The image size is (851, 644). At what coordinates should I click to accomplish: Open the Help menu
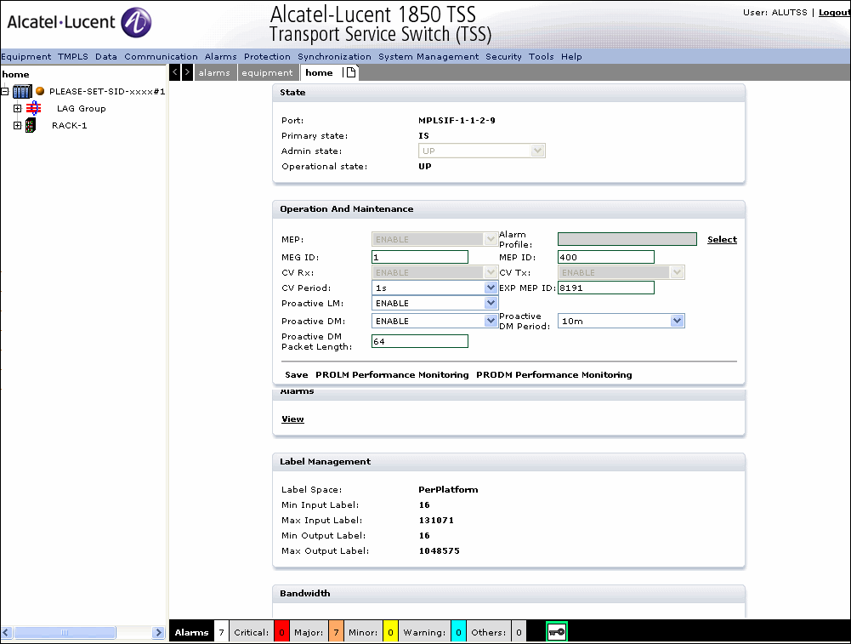coord(571,56)
